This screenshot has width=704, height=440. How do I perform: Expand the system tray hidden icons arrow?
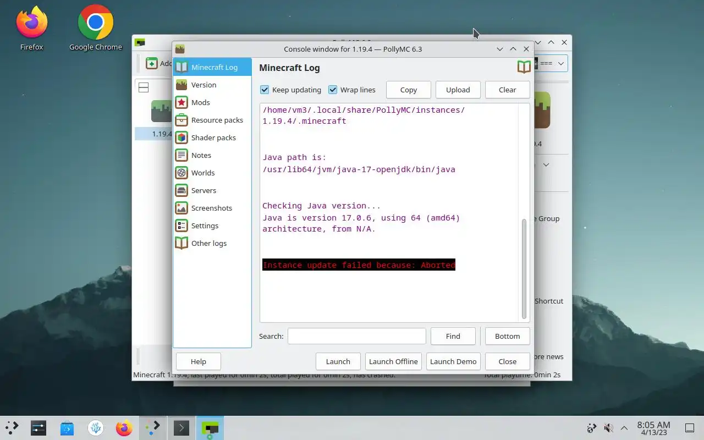click(624, 428)
